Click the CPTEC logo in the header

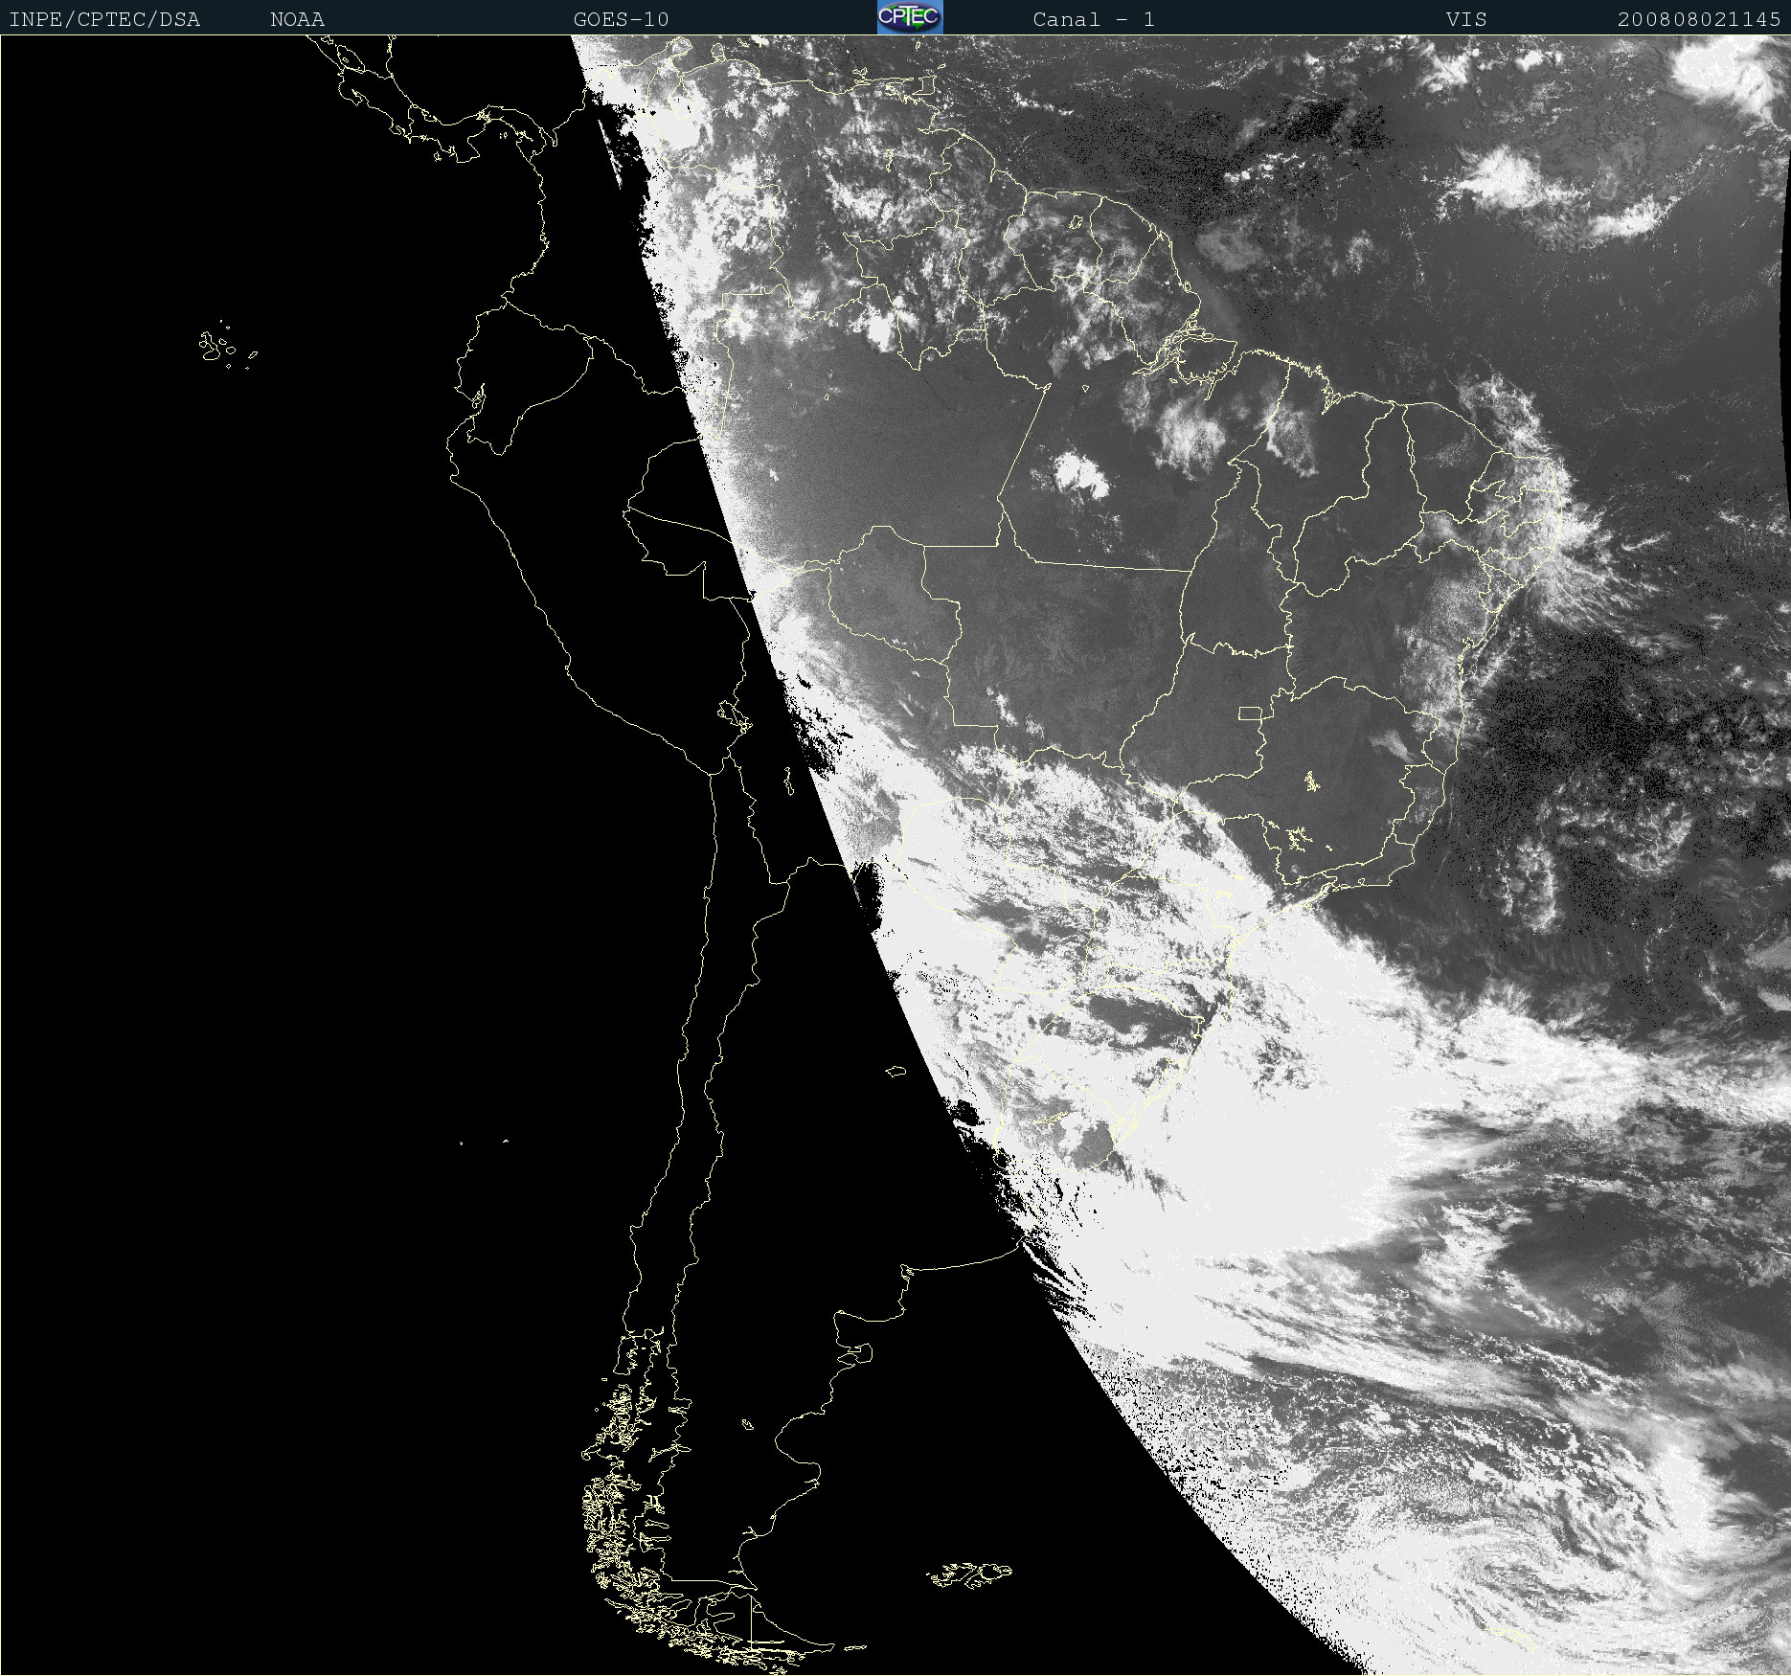pyautogui.click(x=910, y=17)
